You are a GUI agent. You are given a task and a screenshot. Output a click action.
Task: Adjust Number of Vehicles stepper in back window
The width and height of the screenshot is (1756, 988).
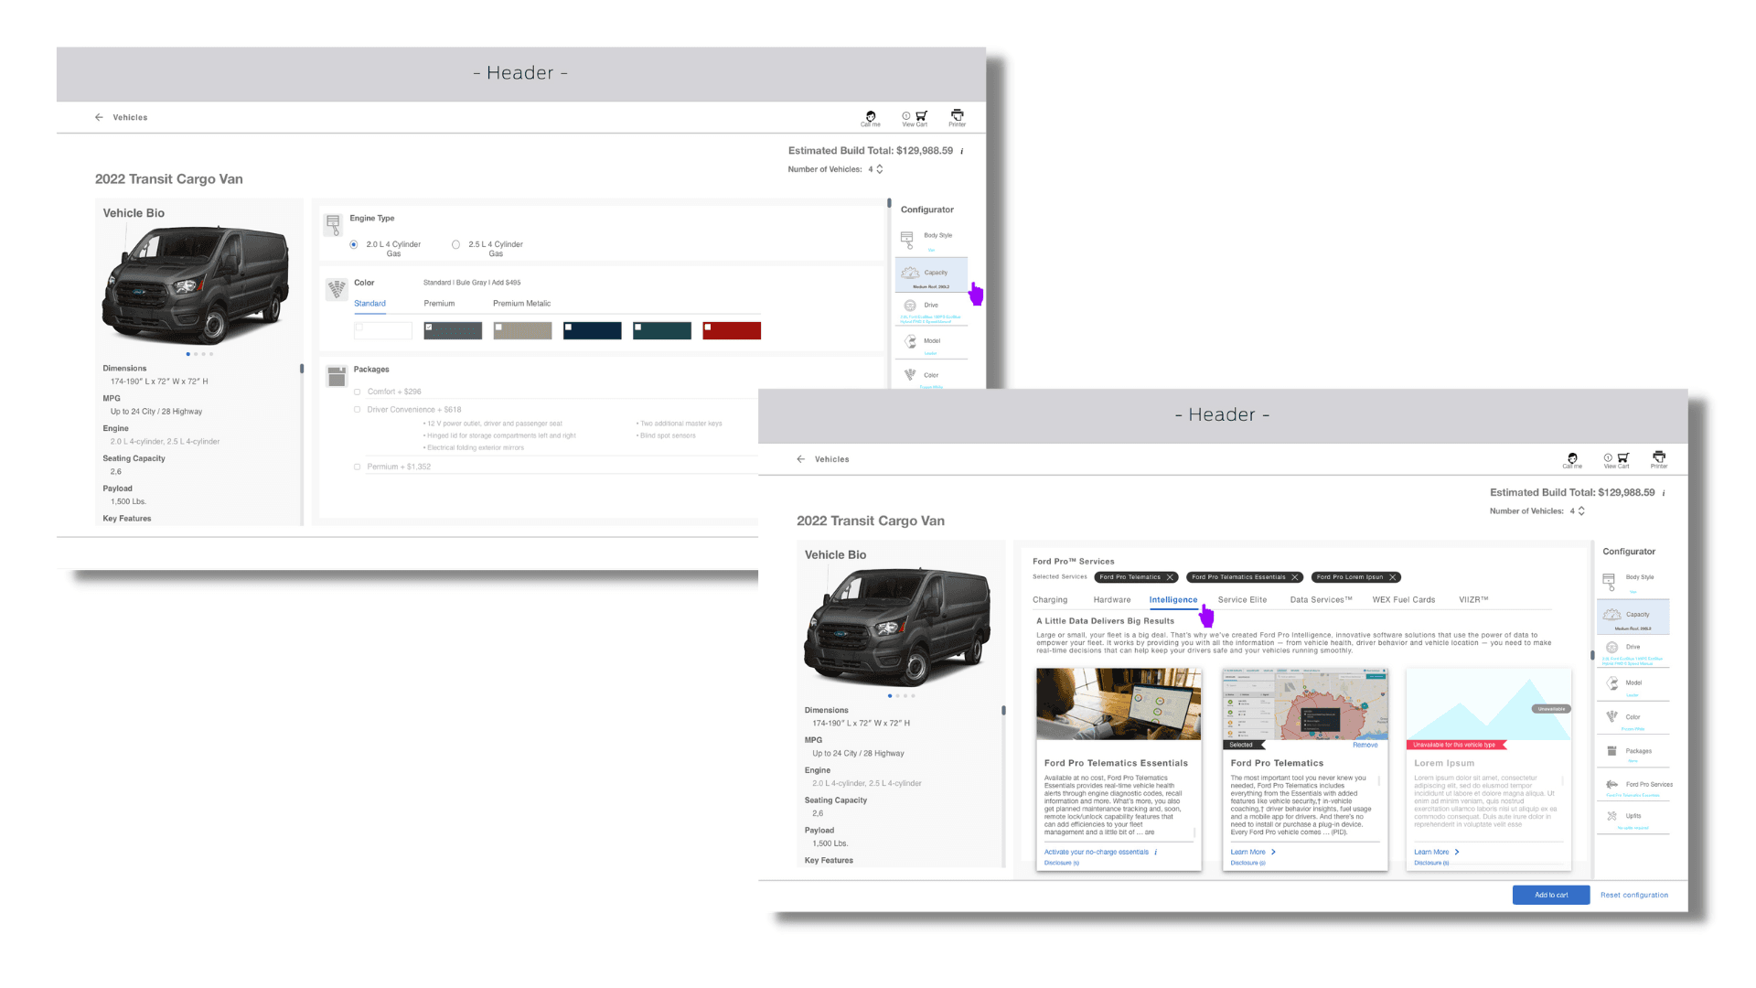point(880,169)
